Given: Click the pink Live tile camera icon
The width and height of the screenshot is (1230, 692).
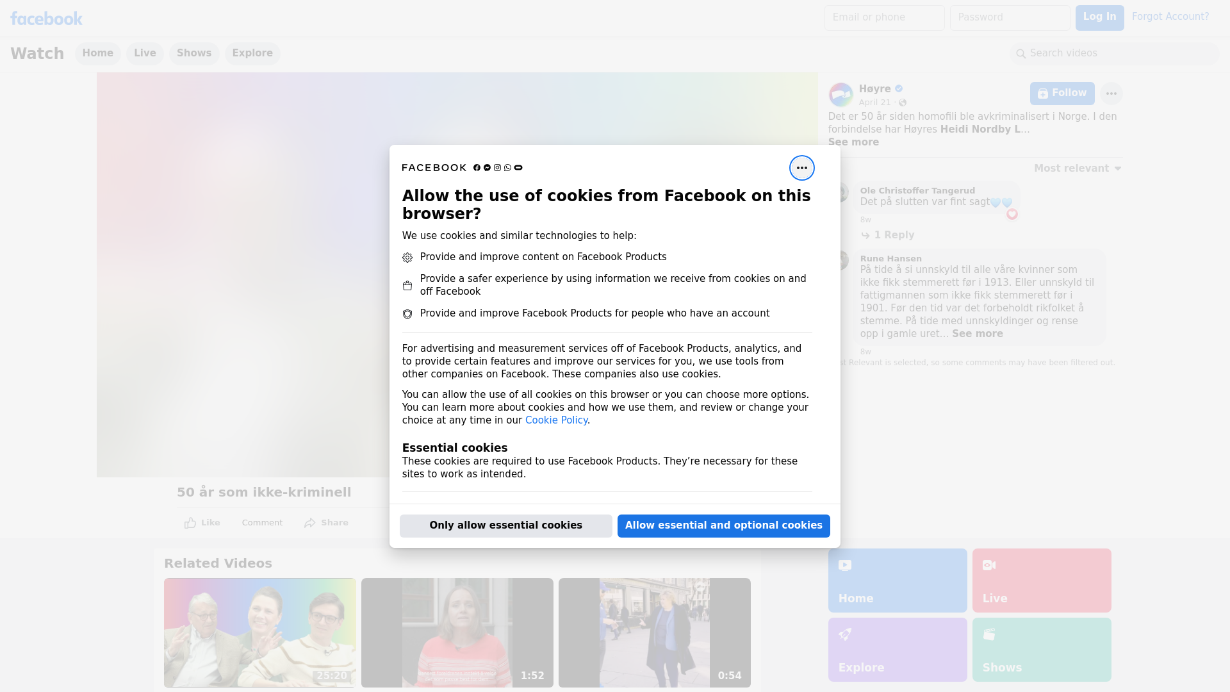Looking at the screenshot, I should [x=989, y=565].
